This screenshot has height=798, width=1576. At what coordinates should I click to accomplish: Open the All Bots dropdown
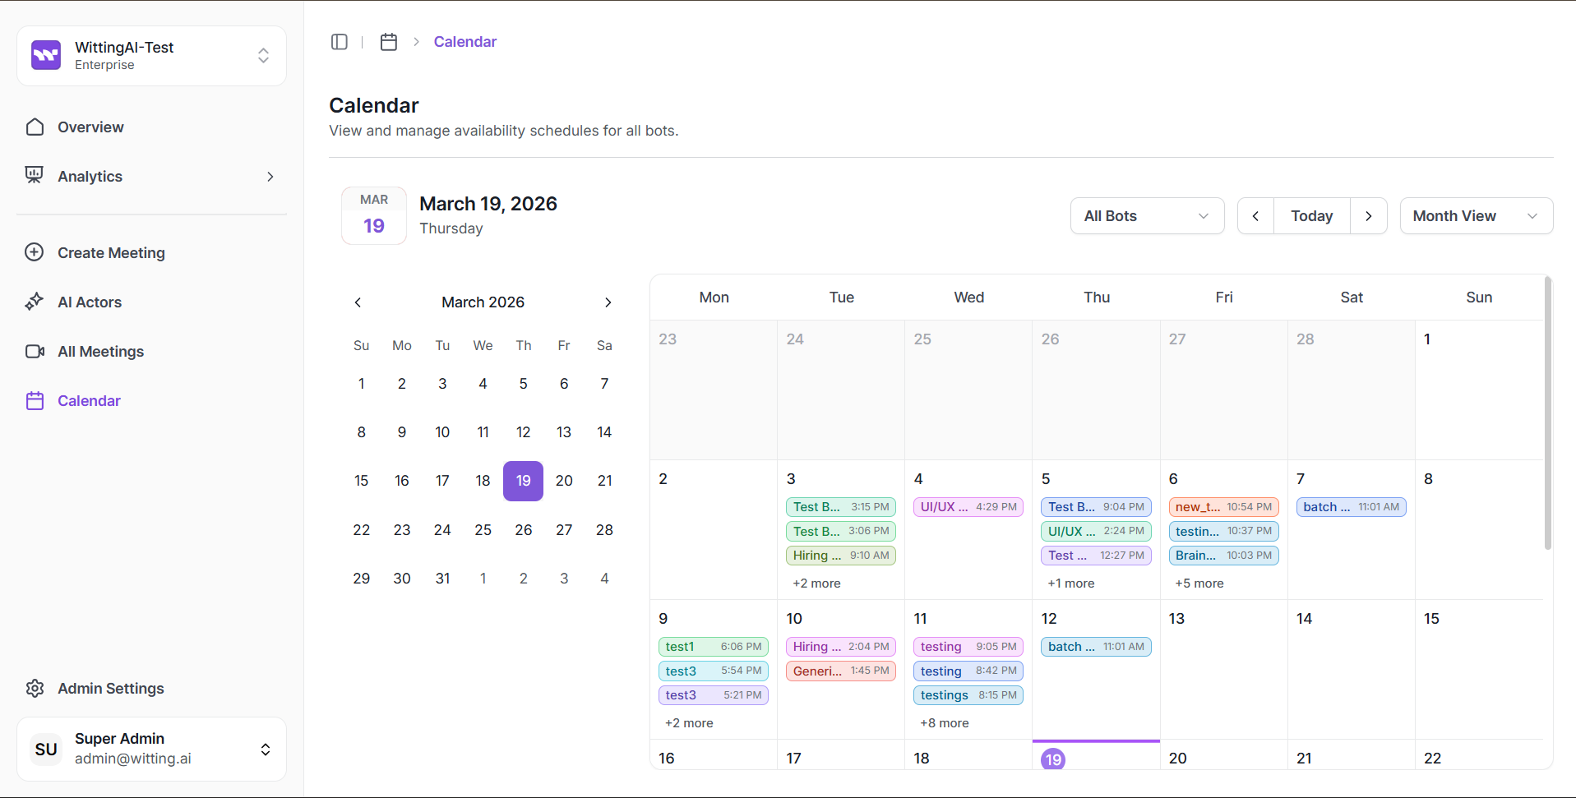1146,216
